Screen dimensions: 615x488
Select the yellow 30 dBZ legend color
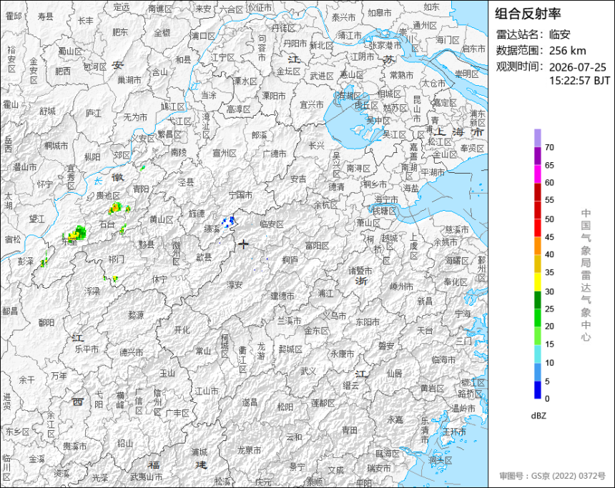537,282
